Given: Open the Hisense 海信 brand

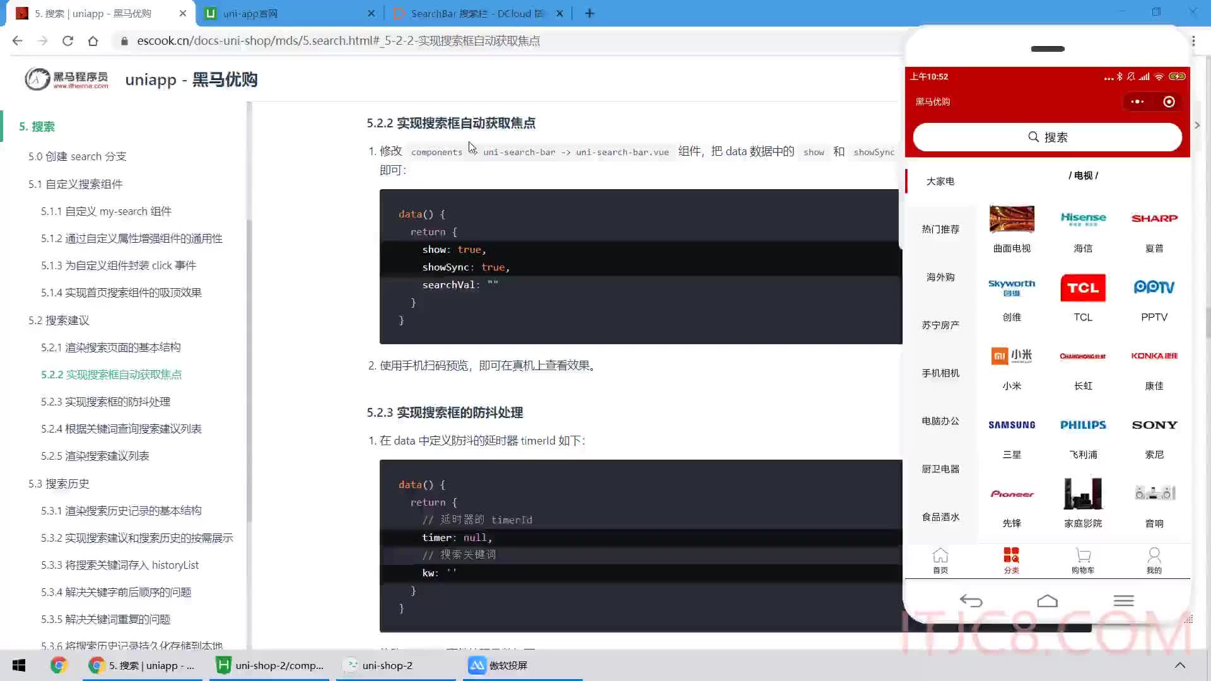Looking at the screenshot, I should pyautogui.click(x=1083, y=219).
